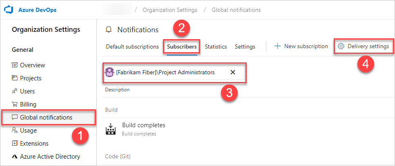Click the Project Administrators group avatar
The height and width of the screenshot is (166, 395).
pos(109,73)
